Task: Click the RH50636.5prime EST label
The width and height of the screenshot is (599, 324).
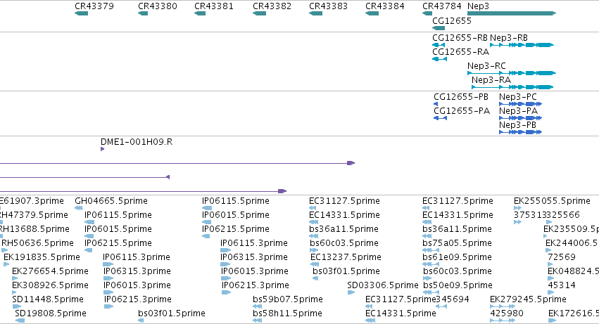Action: 37,242
